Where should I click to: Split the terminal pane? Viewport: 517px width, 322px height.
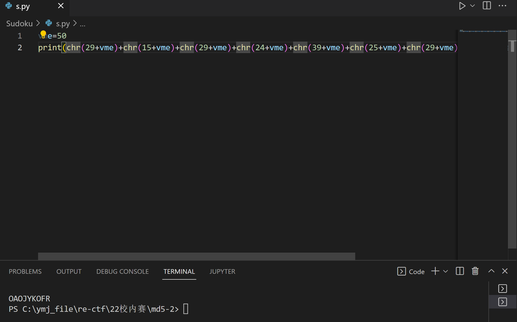point(459,271)
